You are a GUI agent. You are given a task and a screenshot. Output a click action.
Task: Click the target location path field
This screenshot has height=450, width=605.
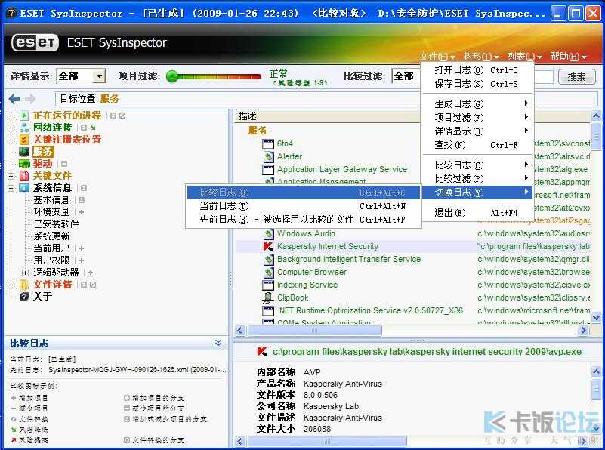point(326,99)
